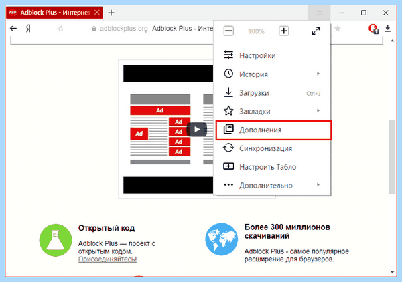Open Загрузки menu item
The height and width of the screenshot is (282, 402).
(x=273, y=92)
